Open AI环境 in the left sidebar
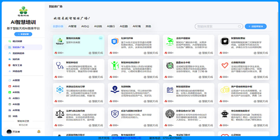This screenshot has height=140, width=280. point(23,110)
